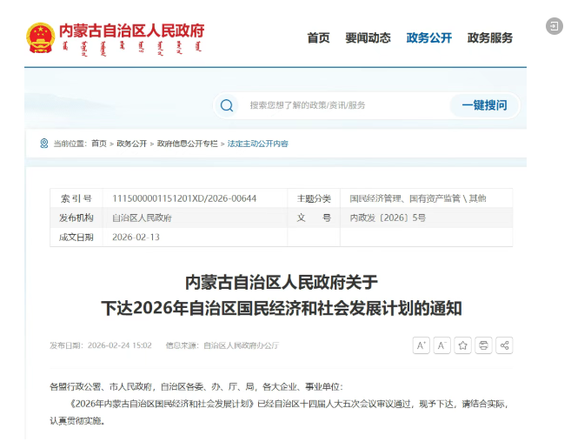Open the share icon options
The width and height of the screenshot is (571, 442).
pos(504,345)
